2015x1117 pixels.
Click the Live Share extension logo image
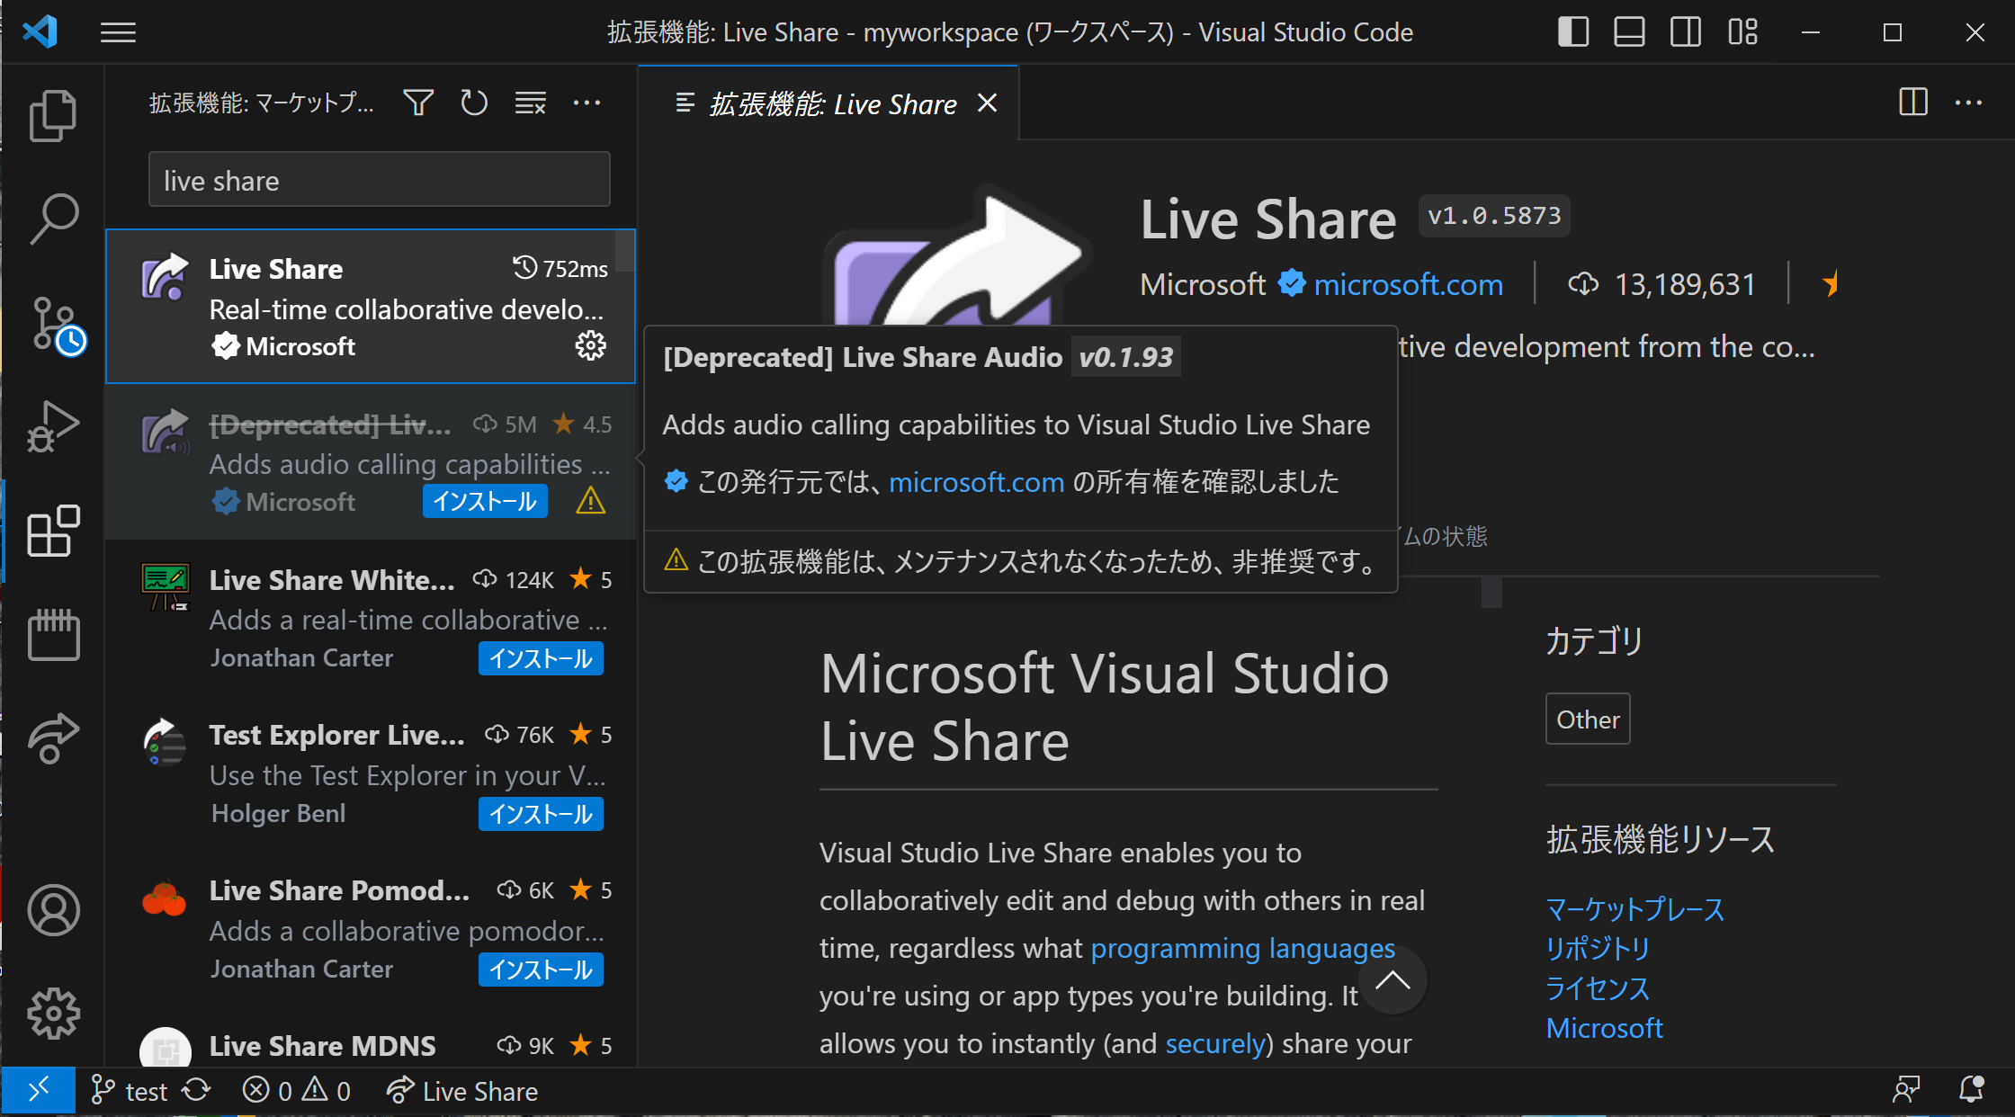pyautogui.click(x=956, y=256)
